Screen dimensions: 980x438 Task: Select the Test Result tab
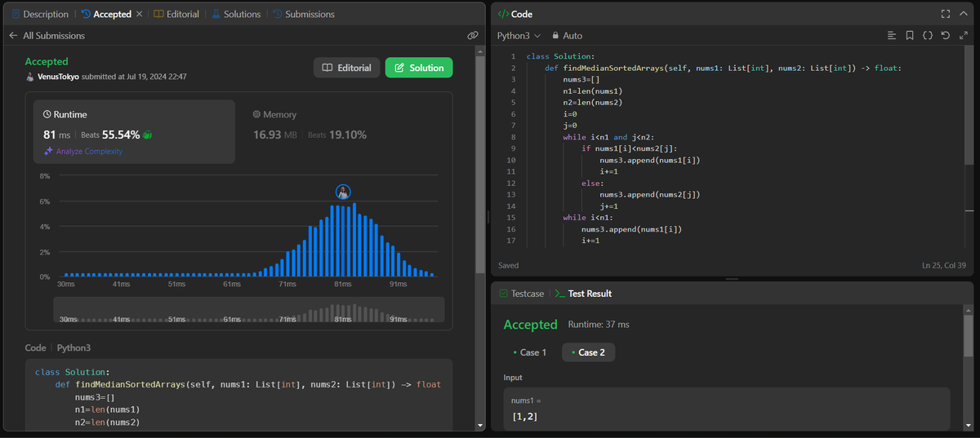(x=583, y=294)
